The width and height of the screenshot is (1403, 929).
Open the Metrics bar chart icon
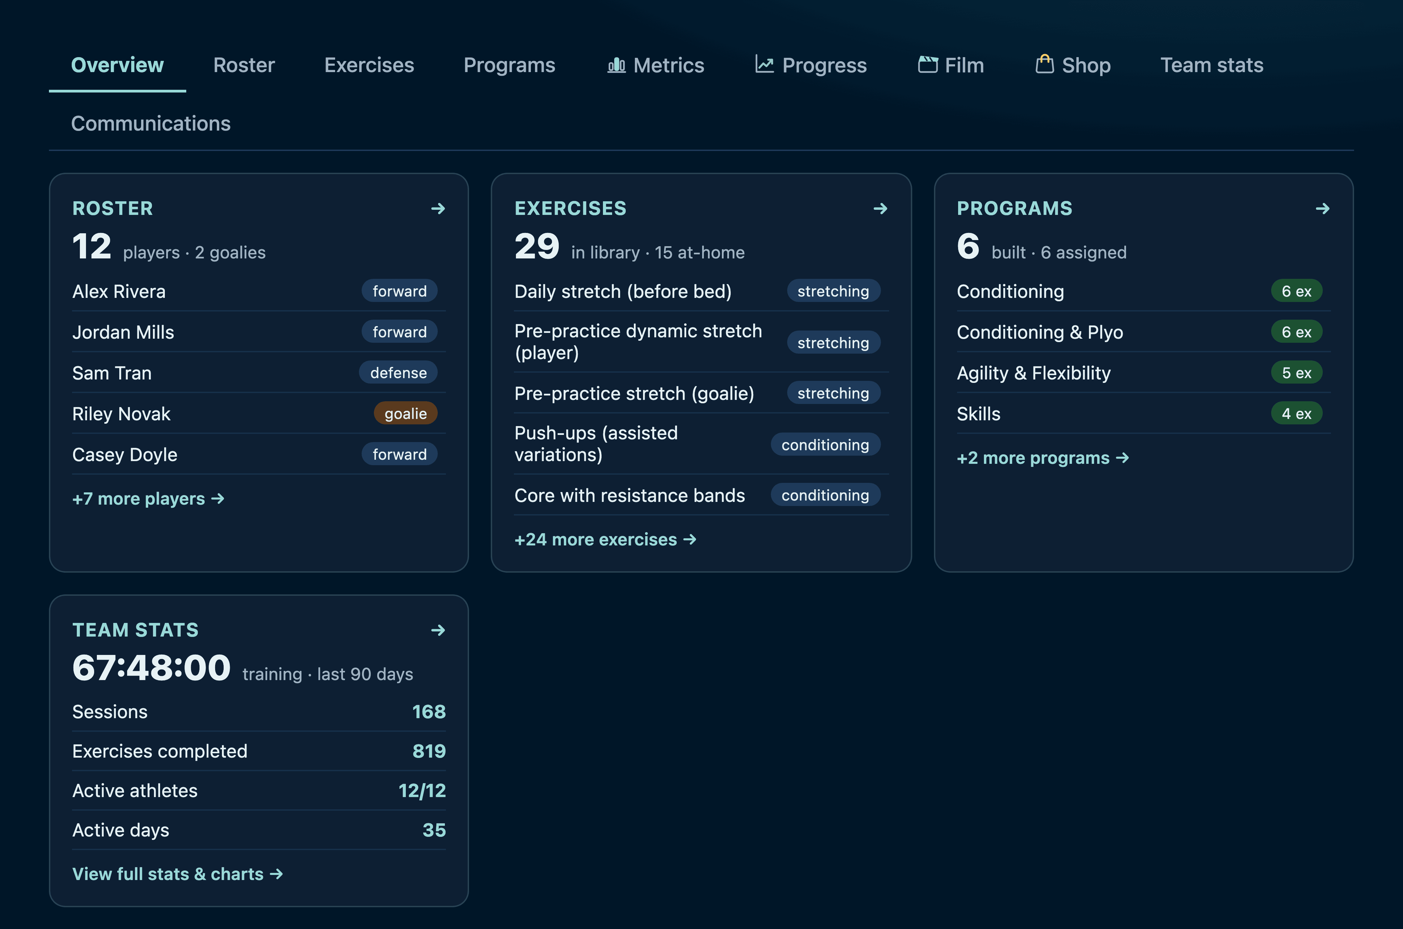coord(617,65)
